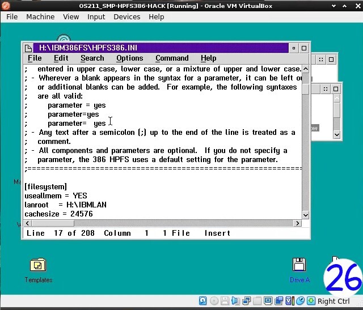
Task: Click the "comment." line in editor
Action: click(x=54, y=141)
